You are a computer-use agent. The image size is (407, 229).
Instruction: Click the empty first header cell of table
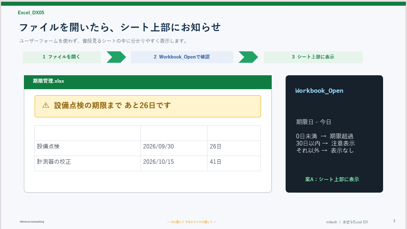(87, 133)
